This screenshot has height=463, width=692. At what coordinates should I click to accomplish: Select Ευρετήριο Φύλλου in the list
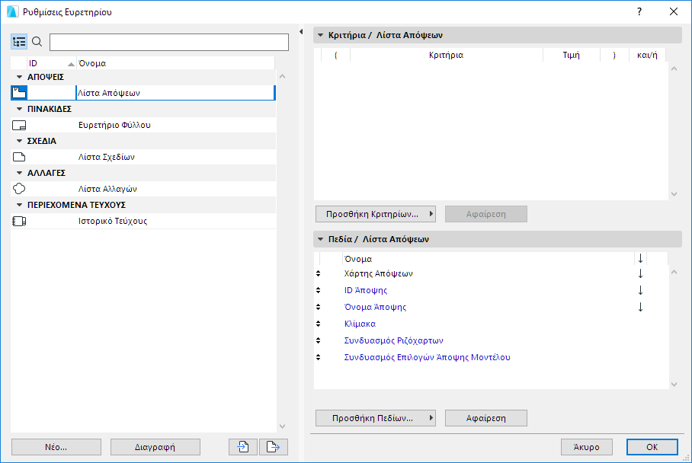pos(143,125)
